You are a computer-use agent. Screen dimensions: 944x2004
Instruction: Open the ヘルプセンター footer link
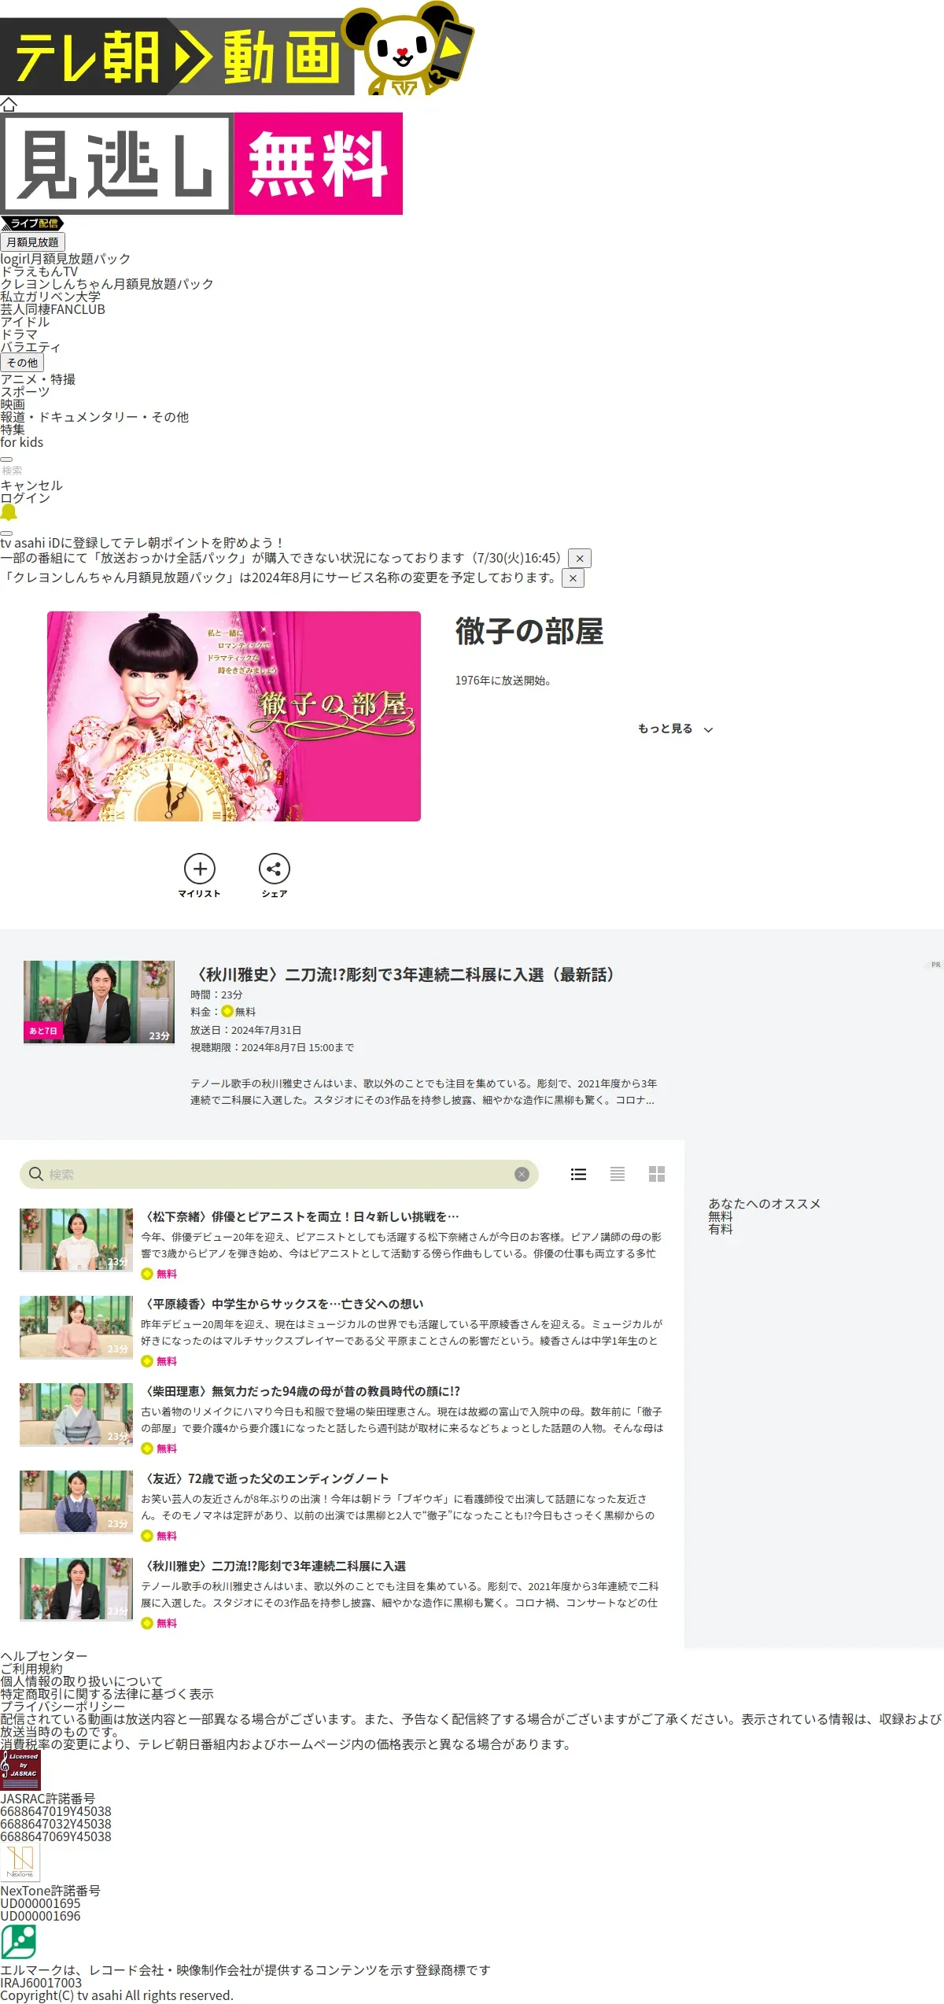click(44, 1655)
